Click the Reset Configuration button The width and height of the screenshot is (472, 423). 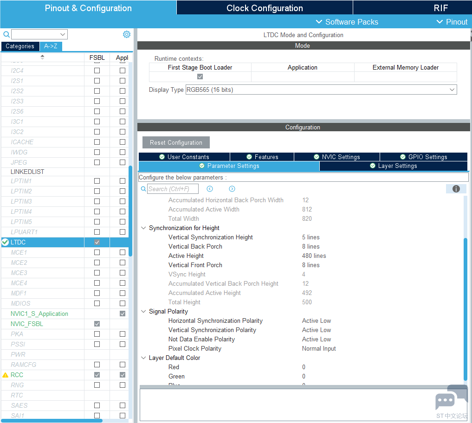(x=176, y=142)
